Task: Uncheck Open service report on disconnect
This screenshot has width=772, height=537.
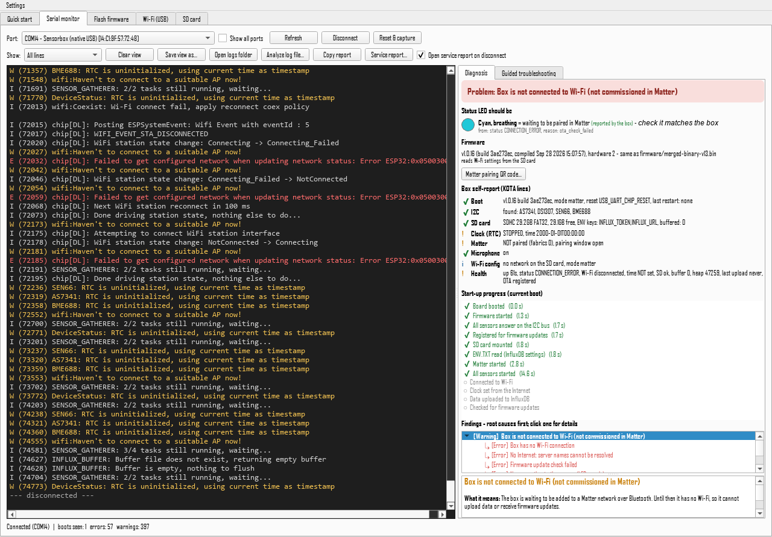Action: pyautogui.click(x=422, y=55)
